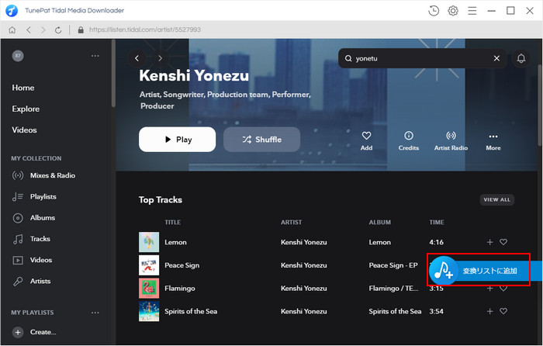This screenshot has height=346, width=543.
Task: Click Spirits of the Sea cover thumbnail
Action: pyautogui.click(x=149, y=311)
